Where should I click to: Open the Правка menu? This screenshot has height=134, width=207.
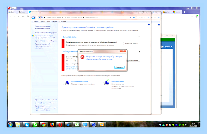pyautogui.click(x=42, y=21)
